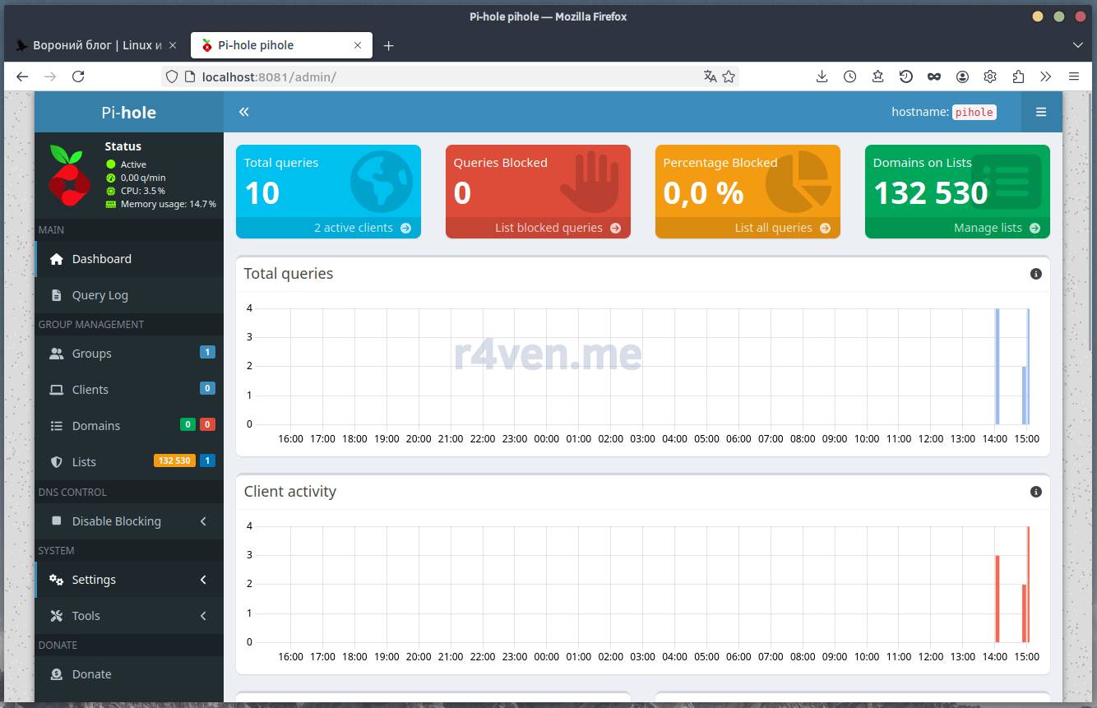Open Firefox downloads arrow icon
The width and height of the screenshot is (1097, 708).
coord(822,76)
